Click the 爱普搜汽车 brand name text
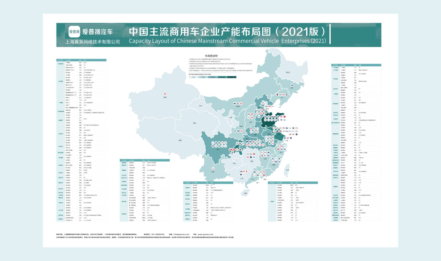This screenshot has height=261, width=441. coord(97,32)
